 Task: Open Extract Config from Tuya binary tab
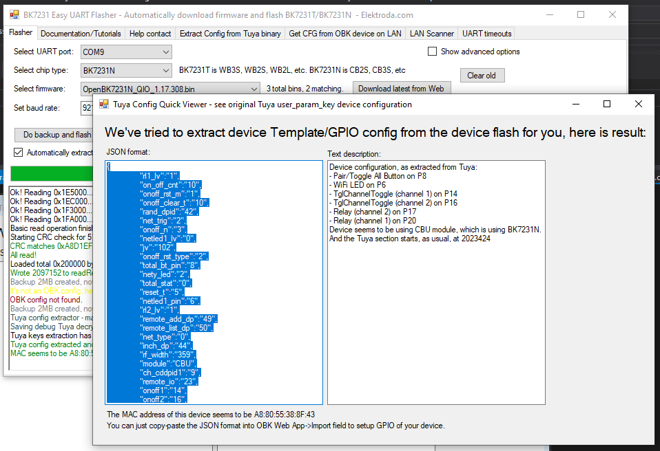click(230, 34)
